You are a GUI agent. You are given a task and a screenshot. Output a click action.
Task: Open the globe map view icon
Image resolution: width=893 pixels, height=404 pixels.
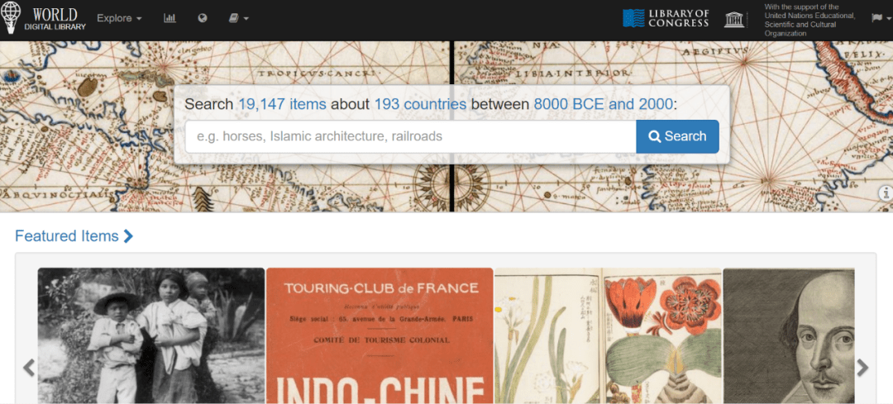pyautogui.click(x=203, y=18)
